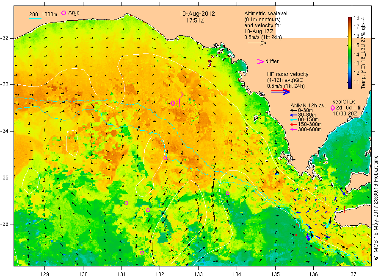Click the seal CTD diamond on the map
Viewport: 381px width, 280px height.
point(173,103)
